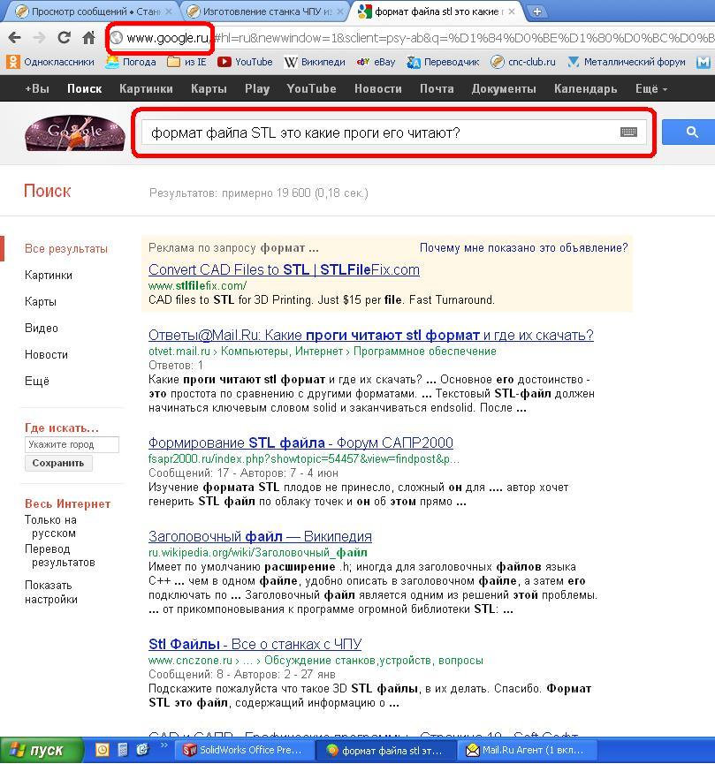
Task: Open Stl Файлы - Все о станках с ЧПУ
Action: [255, 644]
